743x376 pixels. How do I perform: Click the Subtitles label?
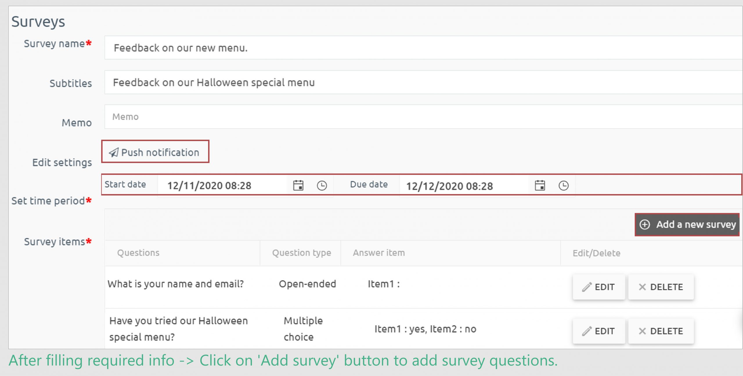click(71, 83)
